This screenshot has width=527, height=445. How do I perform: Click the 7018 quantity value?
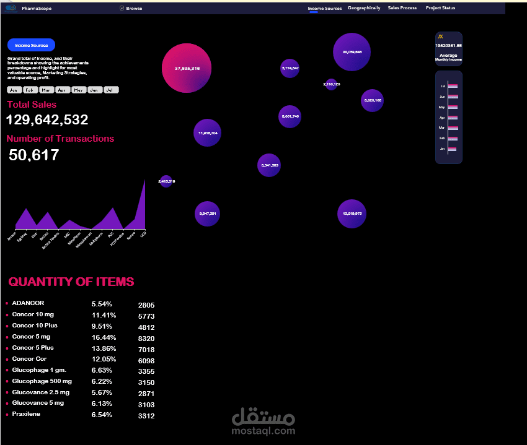(x=146, y=350)
